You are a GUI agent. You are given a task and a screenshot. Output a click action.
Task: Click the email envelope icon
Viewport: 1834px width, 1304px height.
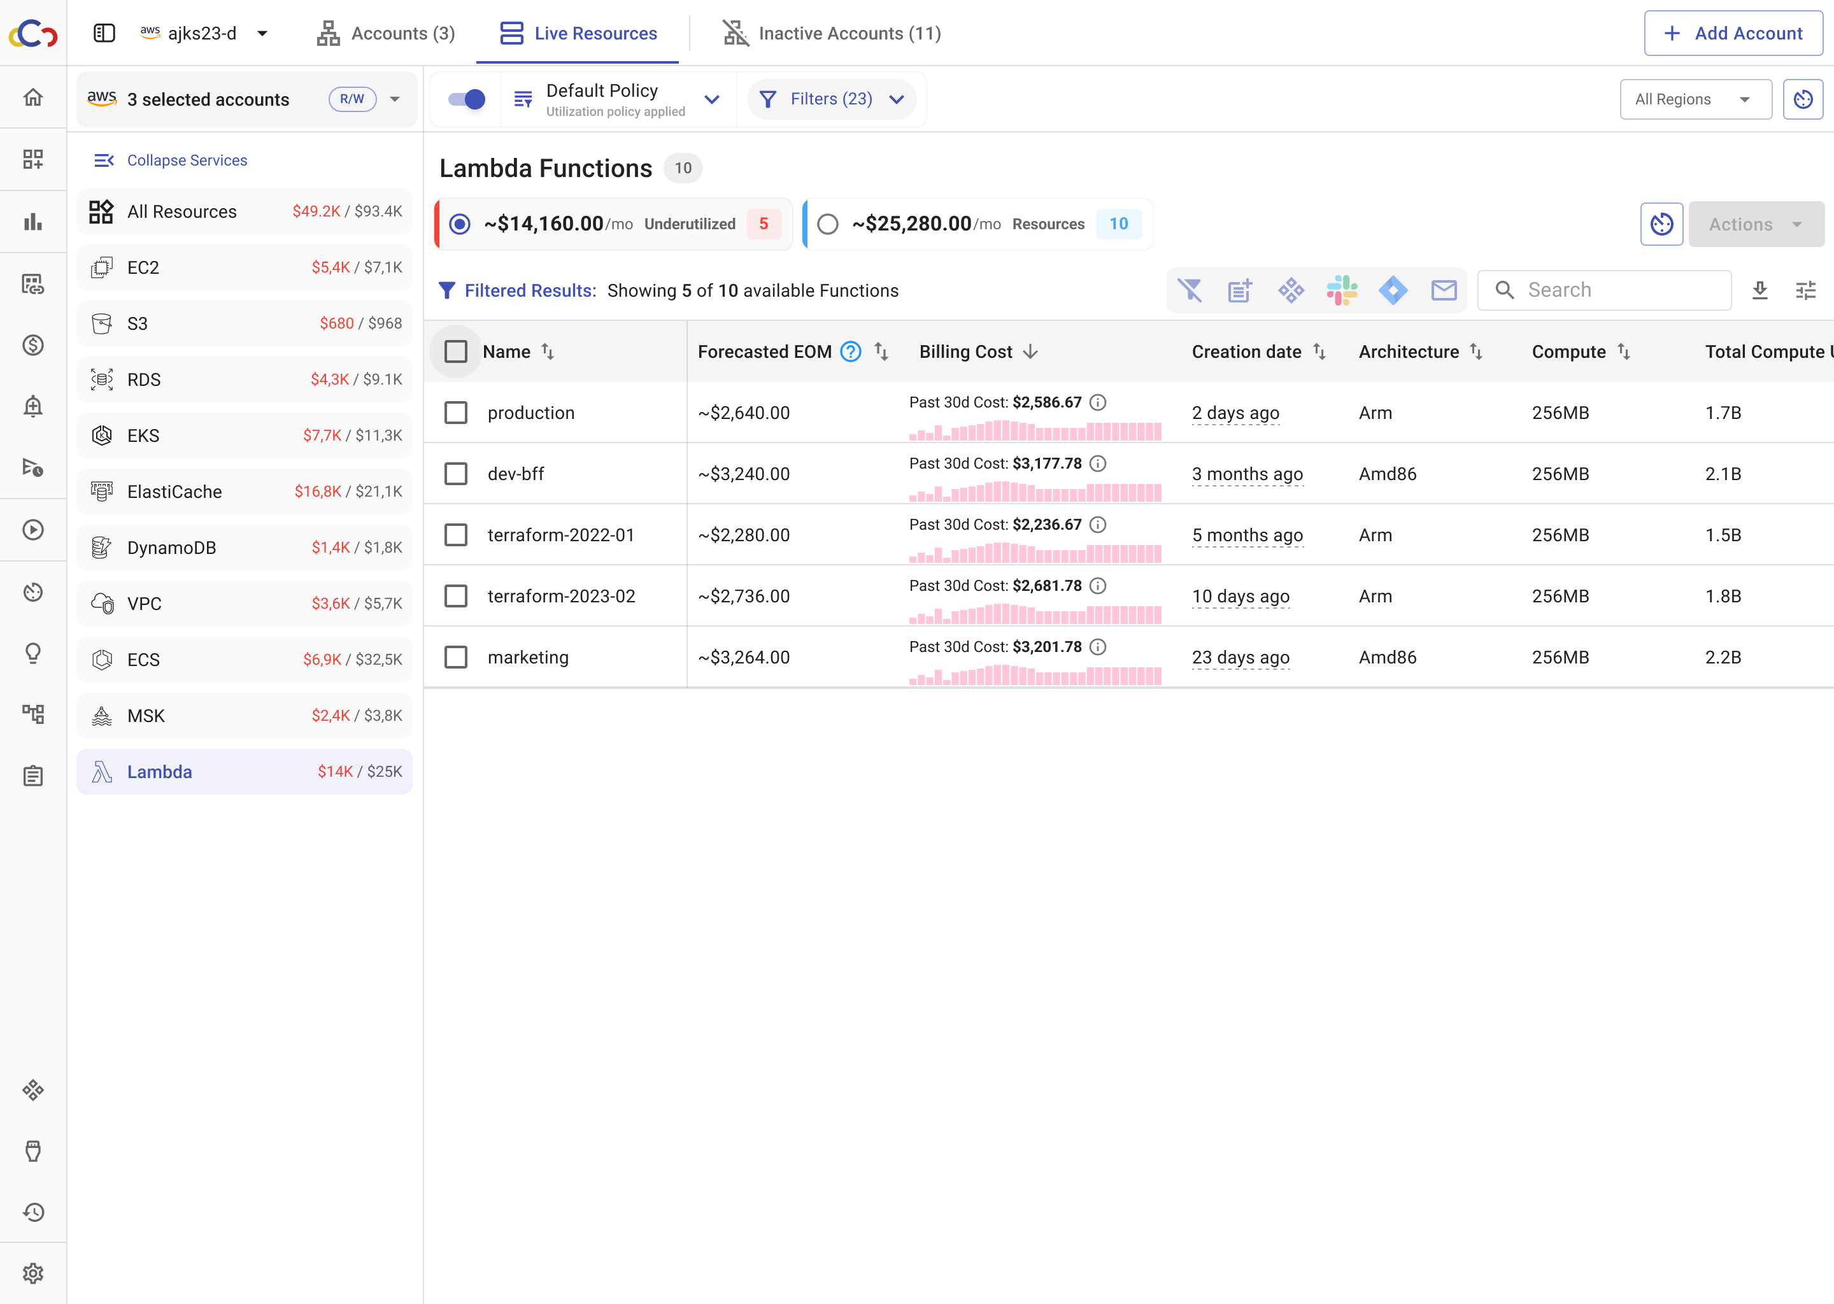(x=1444, y=290)
